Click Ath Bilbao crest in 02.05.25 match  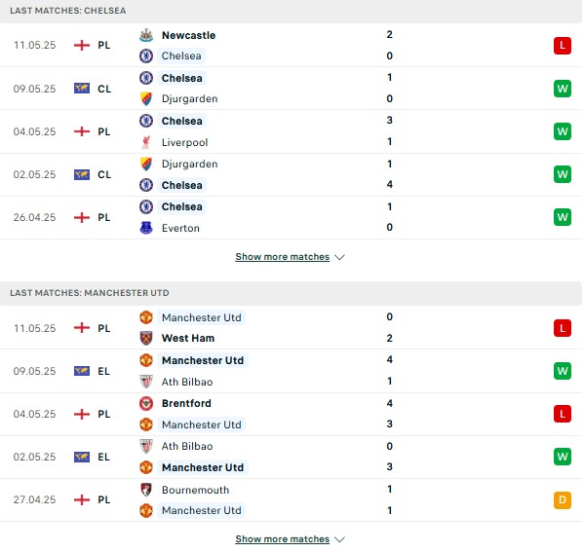click(x=146, y=446)
